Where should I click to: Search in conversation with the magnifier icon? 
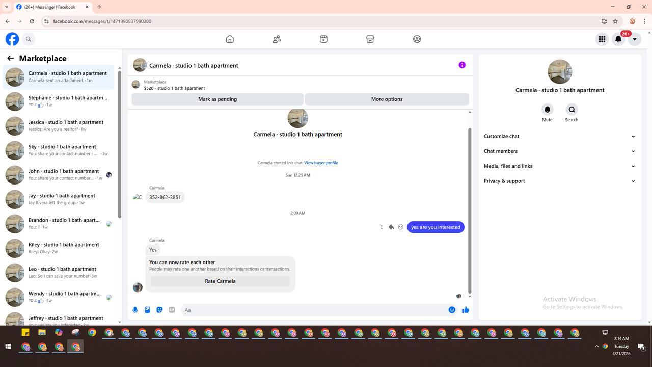point(572,109)
